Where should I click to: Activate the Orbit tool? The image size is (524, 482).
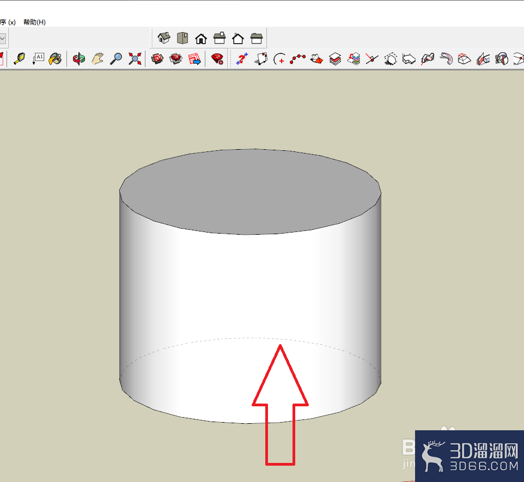[x=79, y=59]
